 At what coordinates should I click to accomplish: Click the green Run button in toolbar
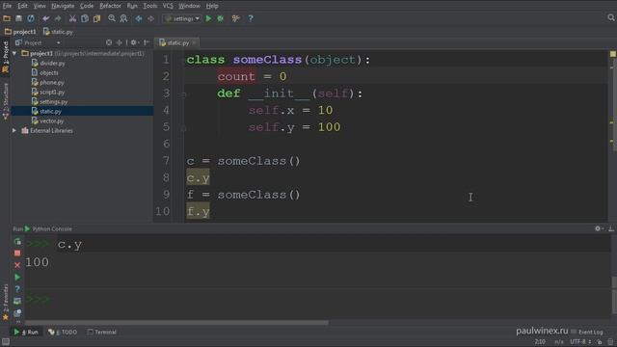click(208, 18)
